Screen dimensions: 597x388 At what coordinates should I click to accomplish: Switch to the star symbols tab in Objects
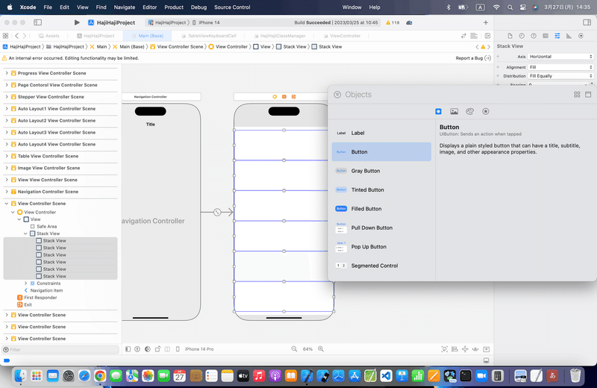486,112
